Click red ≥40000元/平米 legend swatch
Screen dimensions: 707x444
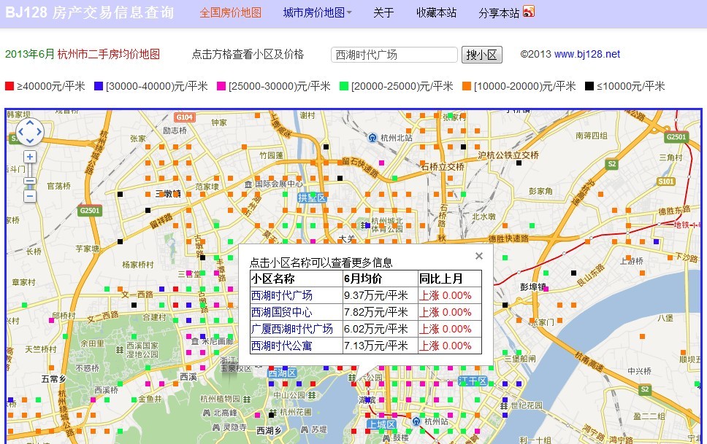click(9, 86)
